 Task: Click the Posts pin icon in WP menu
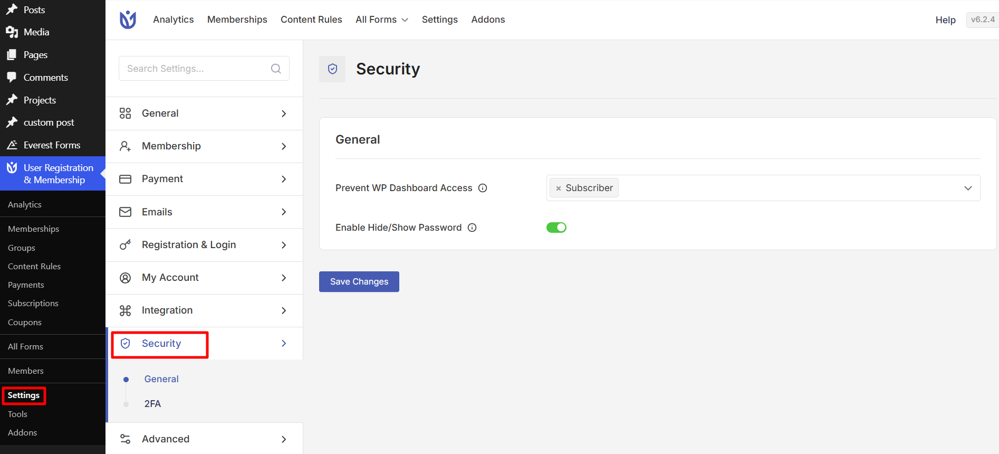click(12, 10)
